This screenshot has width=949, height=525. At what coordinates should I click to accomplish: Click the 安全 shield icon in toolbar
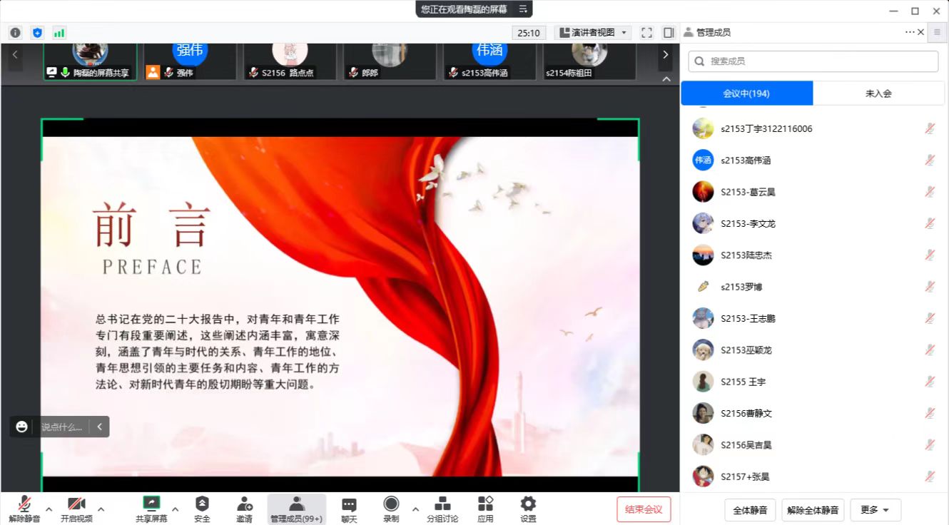pos(202,504)
